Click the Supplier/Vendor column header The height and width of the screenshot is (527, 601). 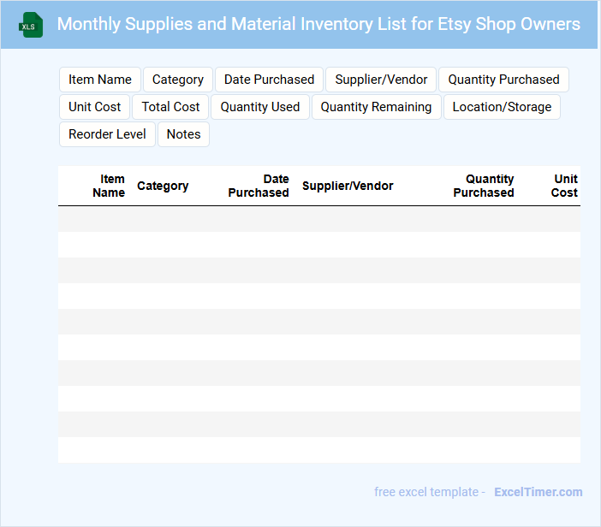(x=348, y=186)
